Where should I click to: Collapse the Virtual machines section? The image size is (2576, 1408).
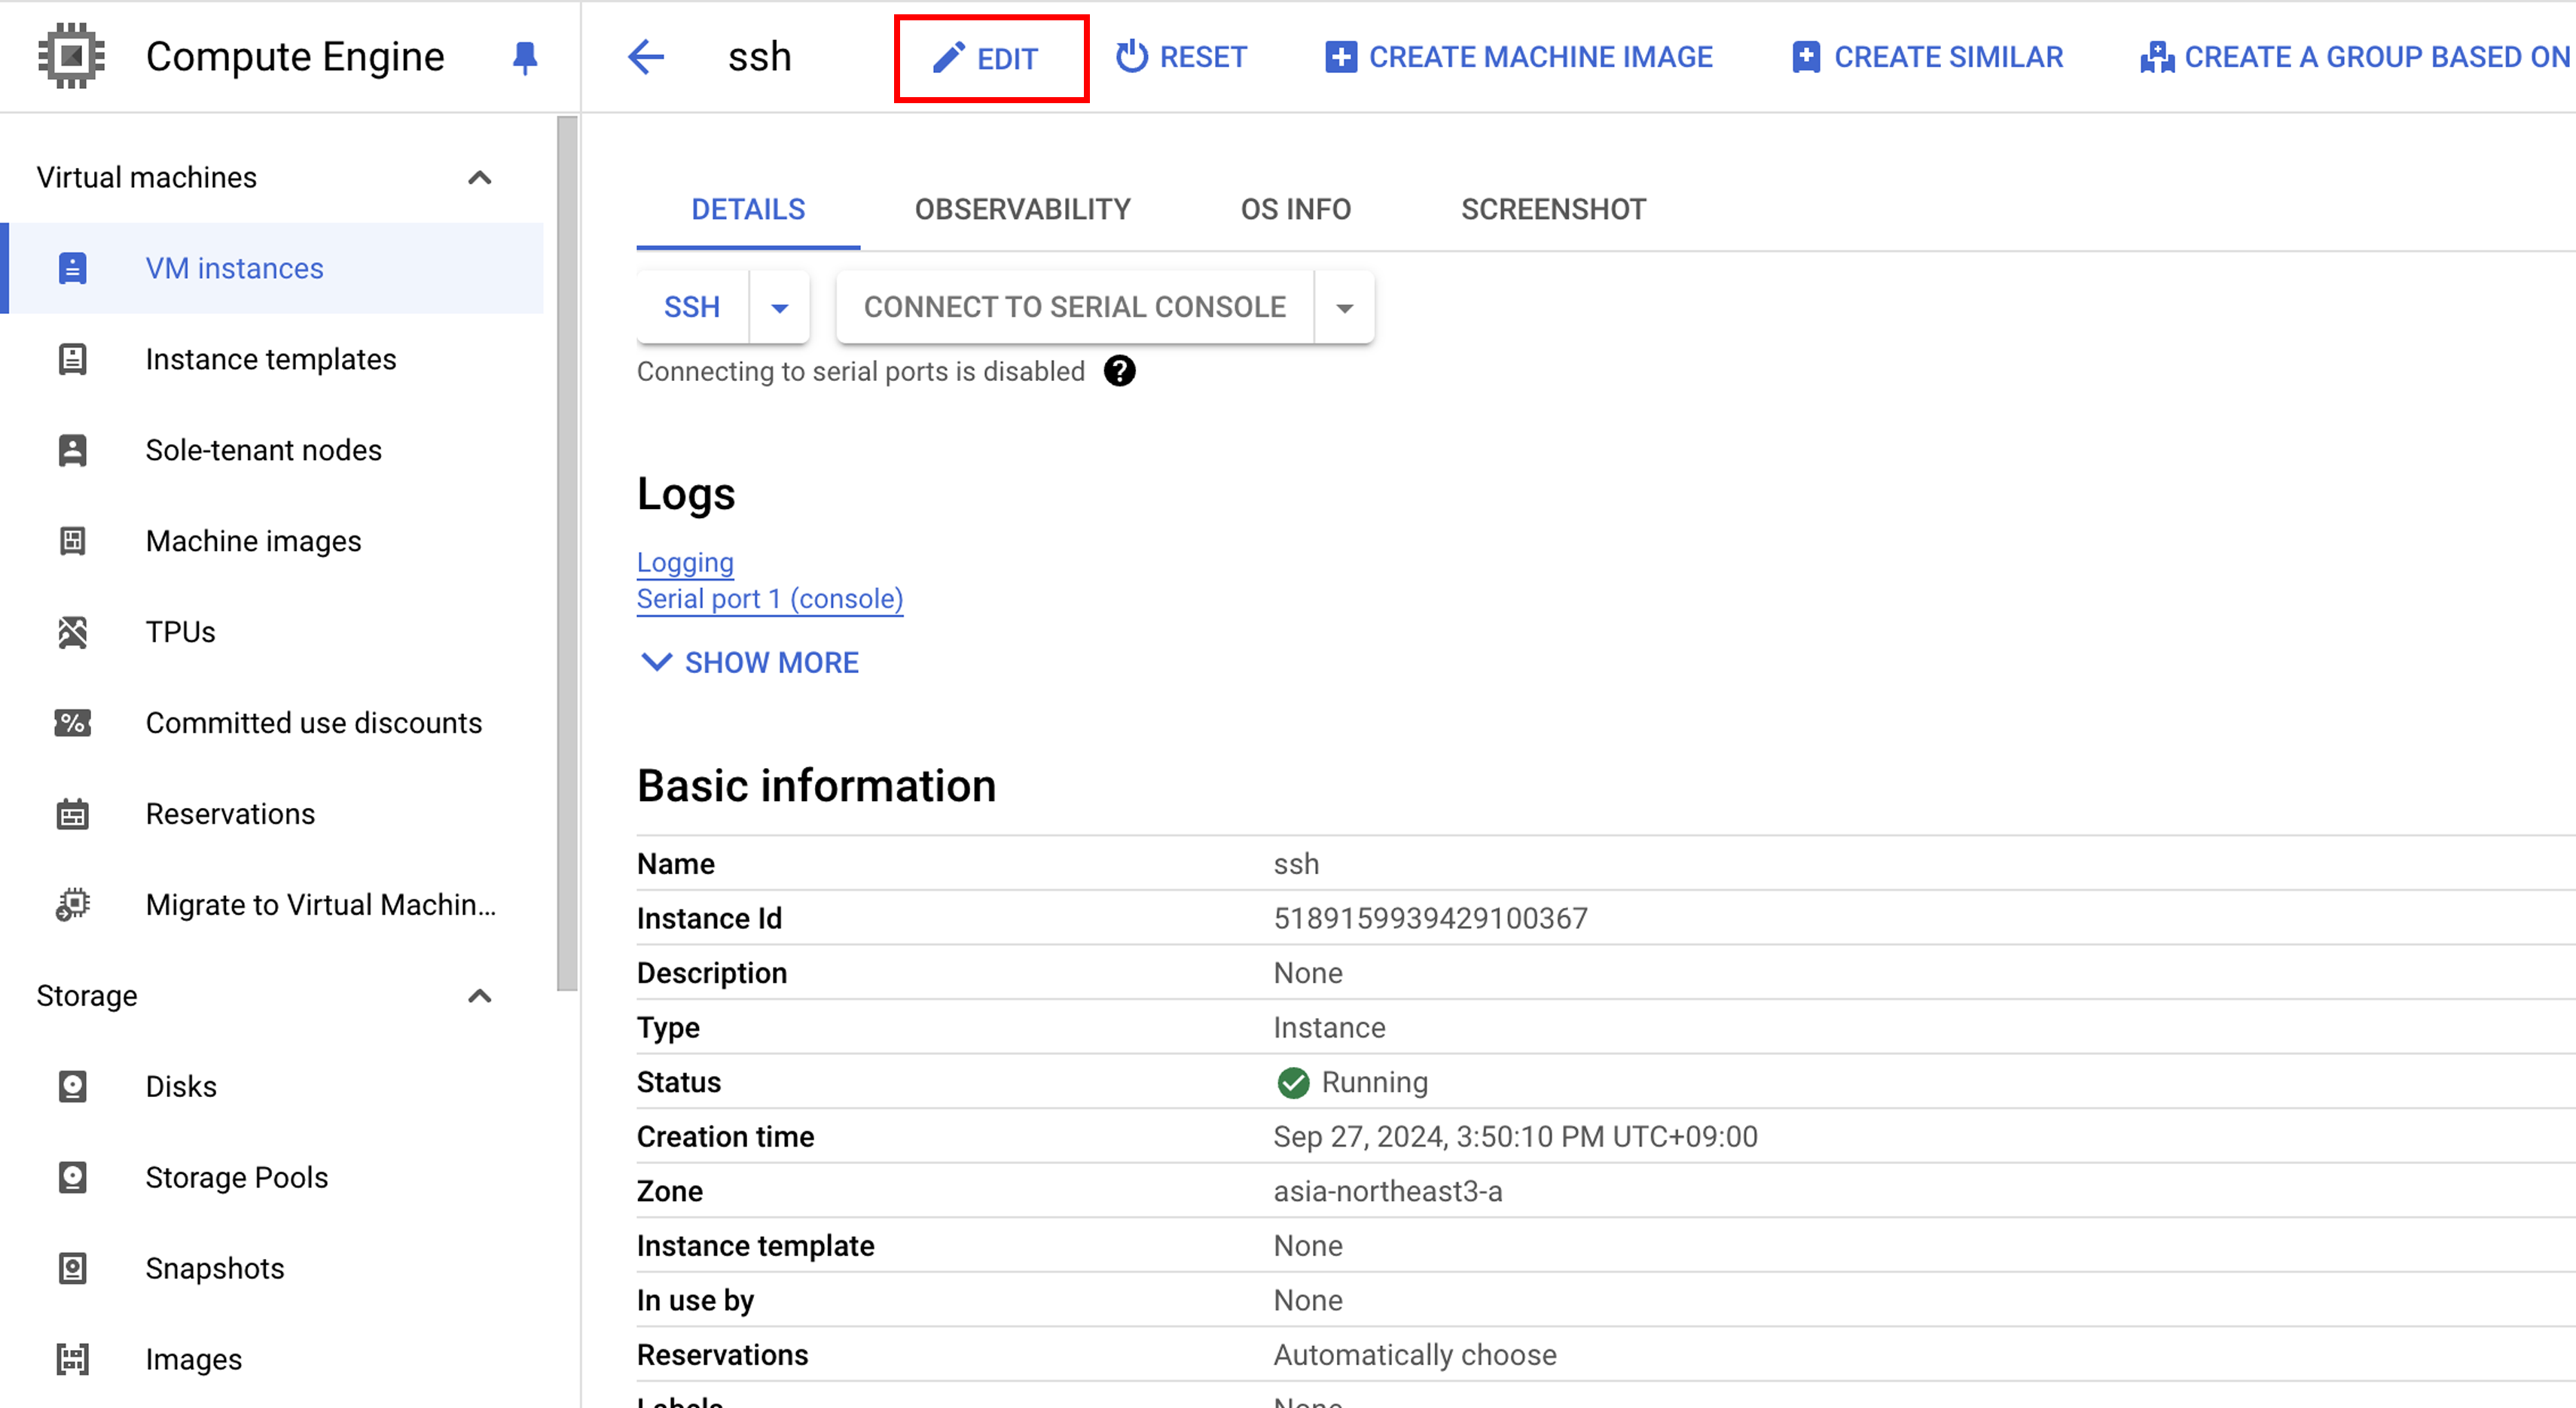480,178
